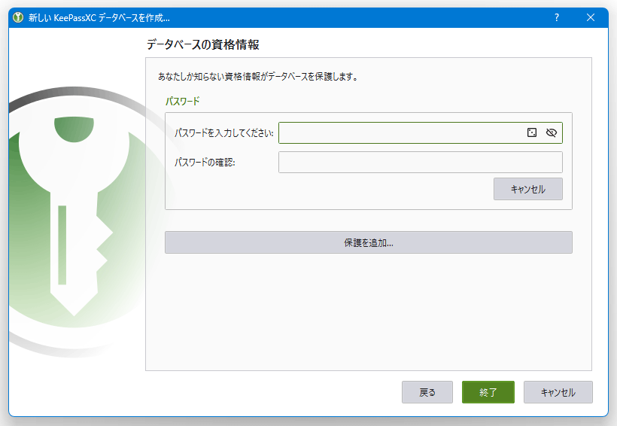Screen dimensions: 617x426
Task: Click the あなたしか知らない資格情報 description text
Action: tap(258, 77)
